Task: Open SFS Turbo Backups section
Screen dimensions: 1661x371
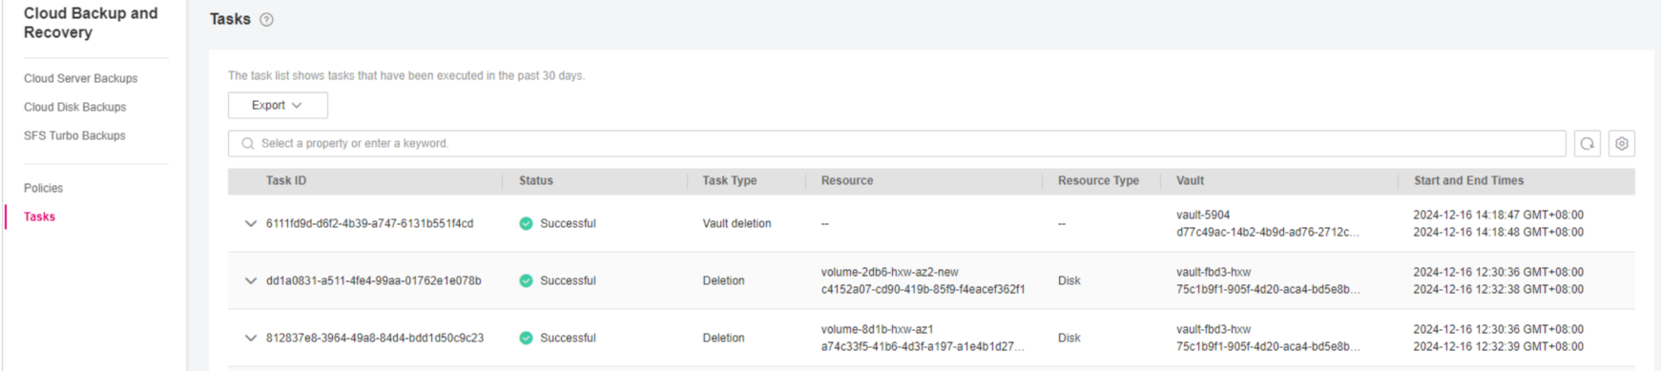Action: pyautogui.click(x=74, y=135)
